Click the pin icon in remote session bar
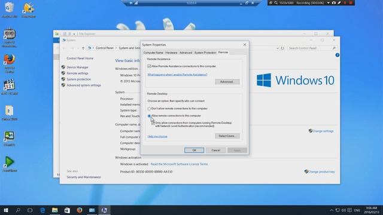The image size is (383, 215). (131, 3)
